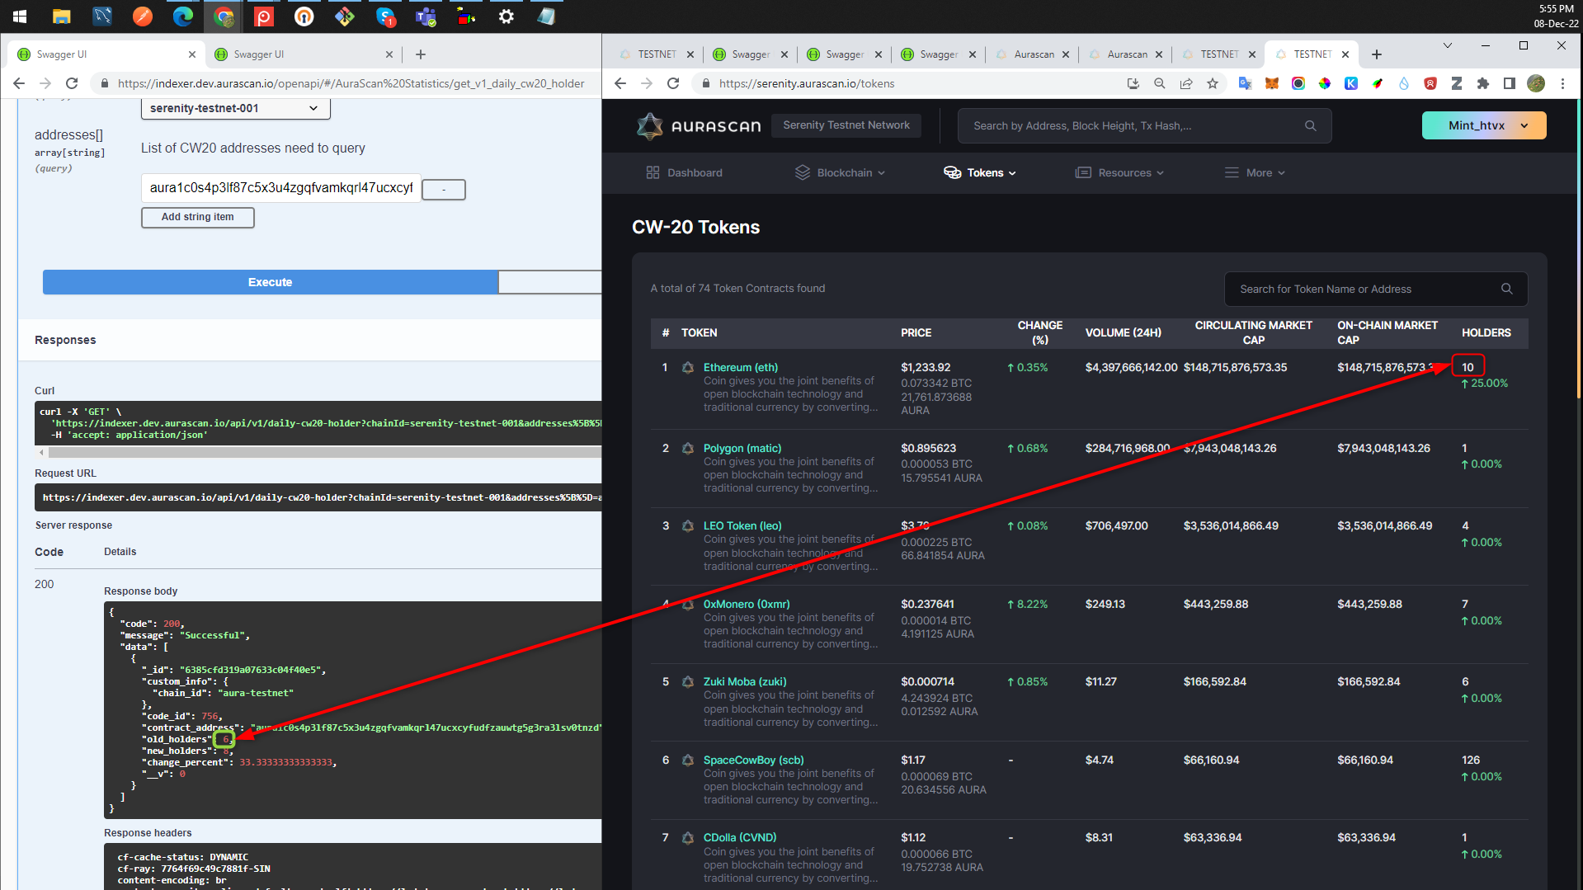Image resolution: width=1583 pixels, height=890 pixels.
Task: Expand the Tokens navigation menu
Action: (x=980, y=172)
